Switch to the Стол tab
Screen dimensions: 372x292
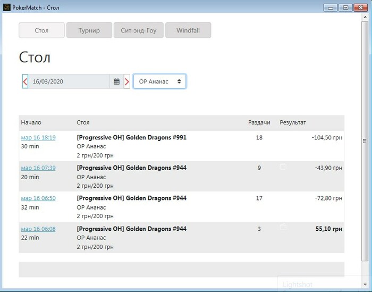click(x=41, y=30)
